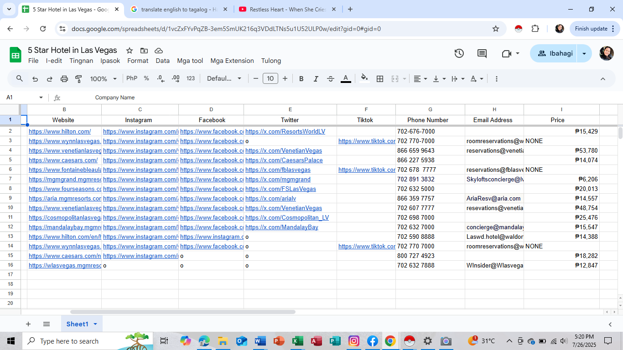Switch to Restless Heart YouTube tab
623x350 pixels.
click(x=288, y=9)
